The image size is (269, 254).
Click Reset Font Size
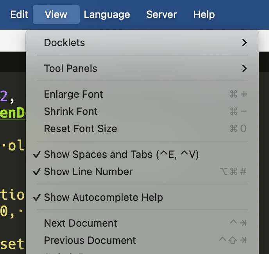(x=81, y=129)
